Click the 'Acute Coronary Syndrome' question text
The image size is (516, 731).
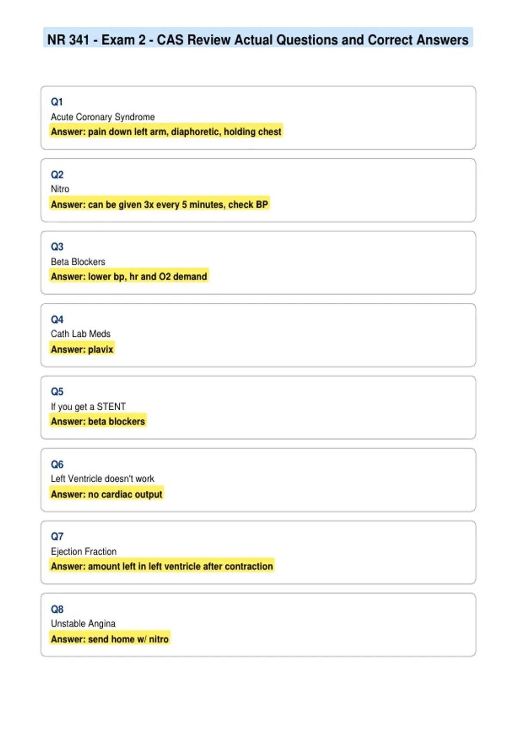[x=103, y=117]
